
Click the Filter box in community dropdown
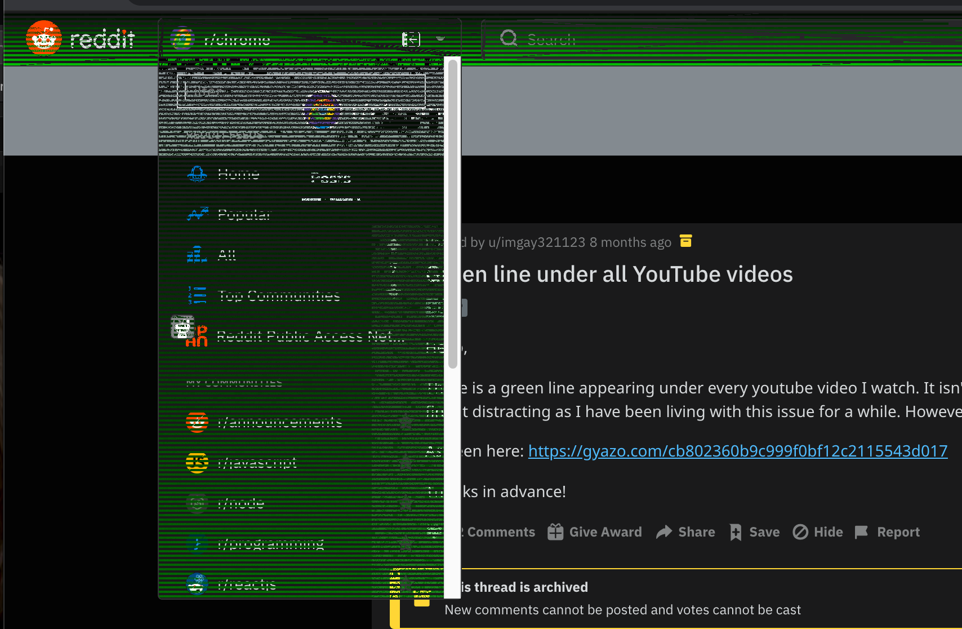[301, 90]
